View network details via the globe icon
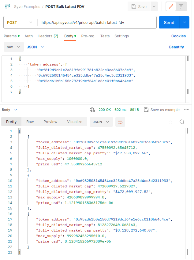This screenshot has height=260, width=194. tap(92, 110)
